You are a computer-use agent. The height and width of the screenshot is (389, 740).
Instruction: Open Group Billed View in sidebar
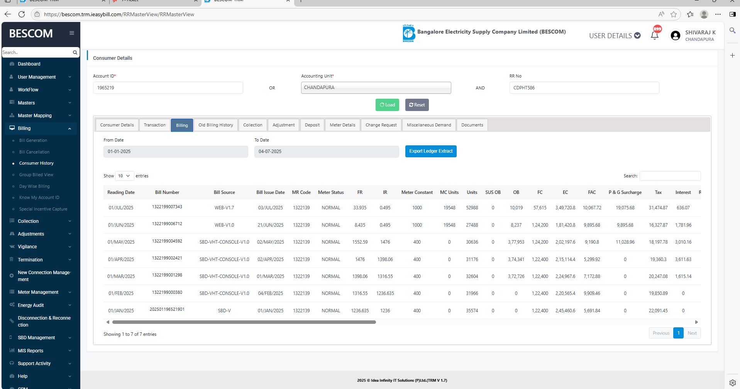click(x=36, y=175)
